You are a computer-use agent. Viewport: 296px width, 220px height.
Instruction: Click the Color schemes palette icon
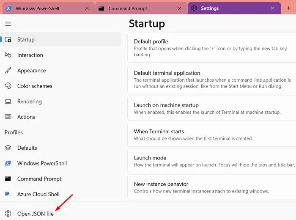click(8, 86)
